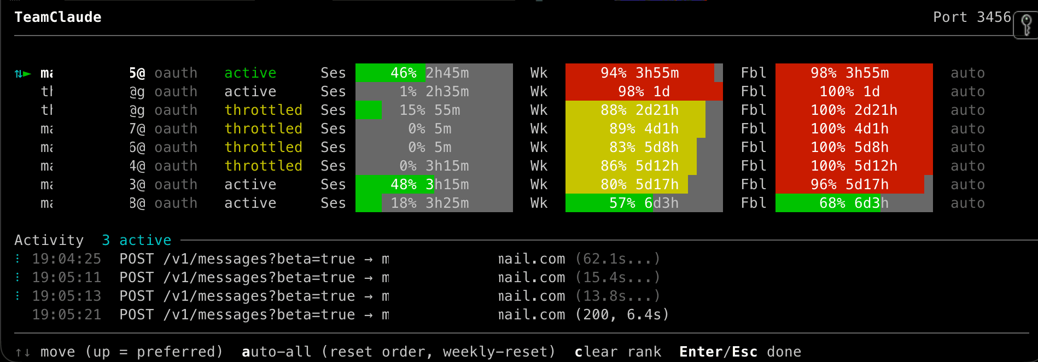The height and width of the screenshot is (362, 1038).
Task: Click the session bar showing 48% 3h15m
Action: click(434, 184)
